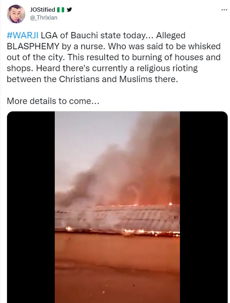
Task: Open the #WARJI hashtag link
Action: 23,35
